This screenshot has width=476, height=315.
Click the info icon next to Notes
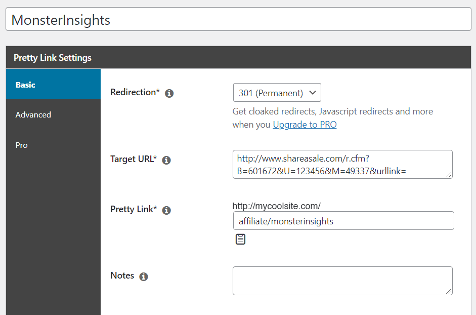point(143,277)
